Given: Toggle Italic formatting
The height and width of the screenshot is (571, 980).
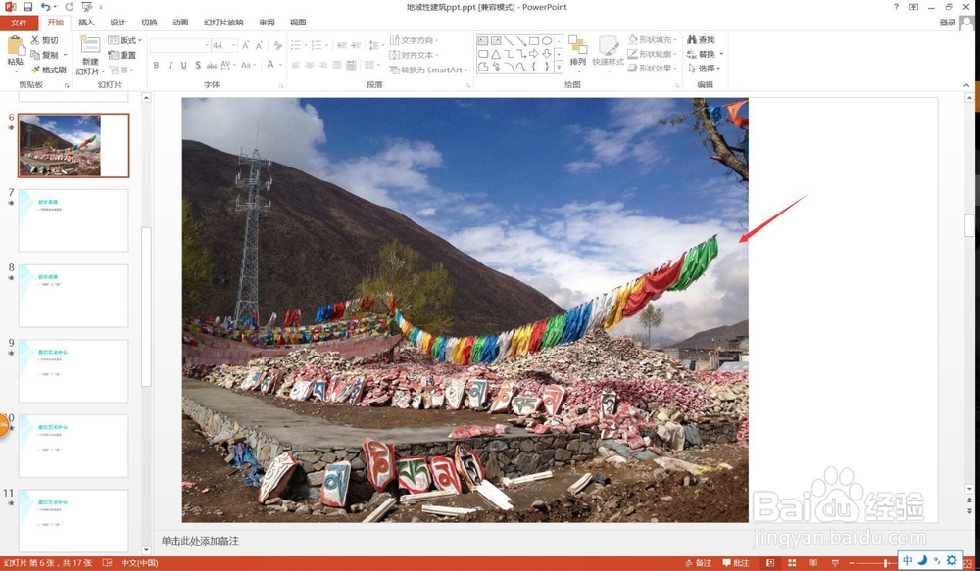Looking at the screenshot, I should click(x=170, y=65).
